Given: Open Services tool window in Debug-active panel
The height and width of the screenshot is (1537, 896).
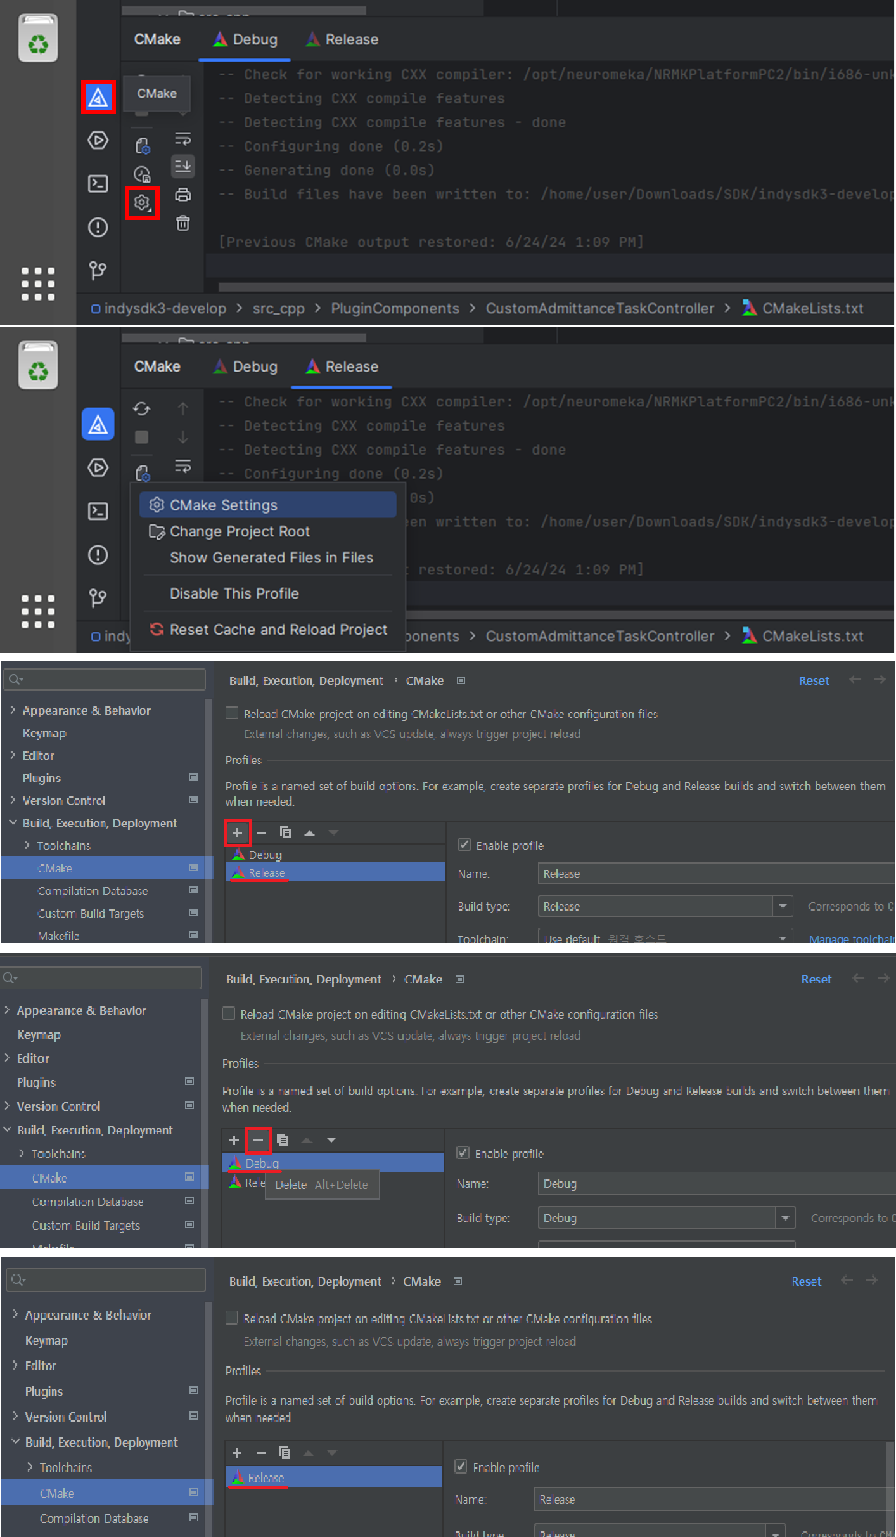Looking at the screenshot, I should tap(98, 140).
